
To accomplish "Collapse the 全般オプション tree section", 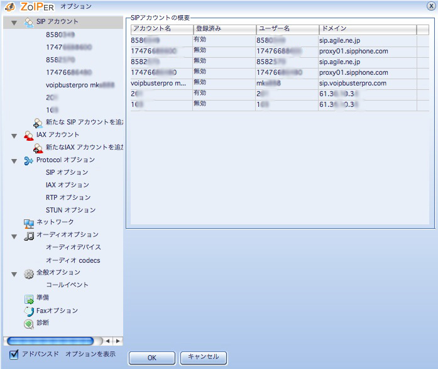I will [x=14, y=274].
